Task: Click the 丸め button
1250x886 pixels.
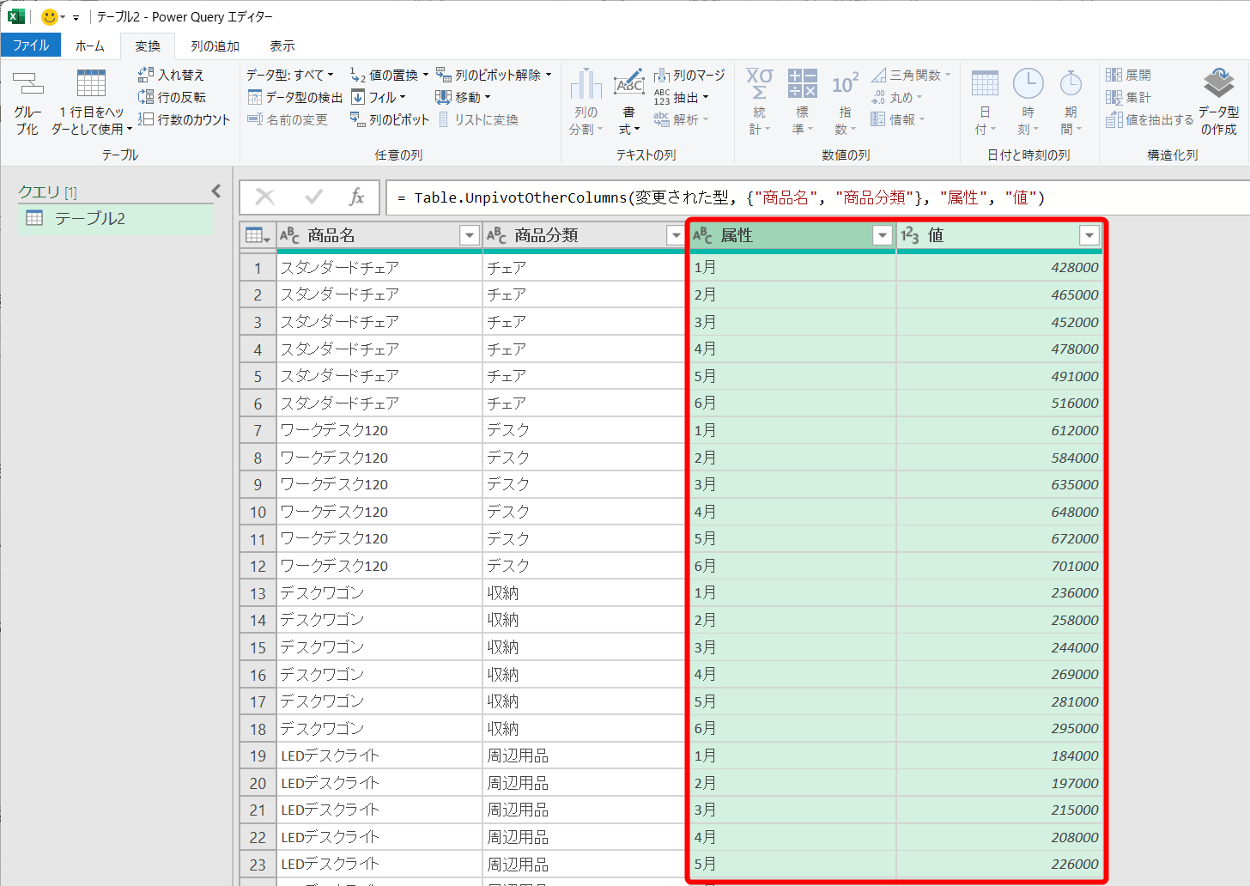Action: coord(896,97)
